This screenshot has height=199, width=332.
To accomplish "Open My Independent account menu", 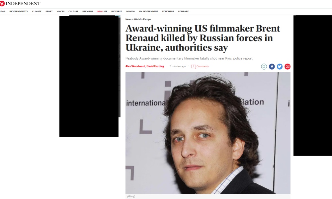I will (148, 12).
